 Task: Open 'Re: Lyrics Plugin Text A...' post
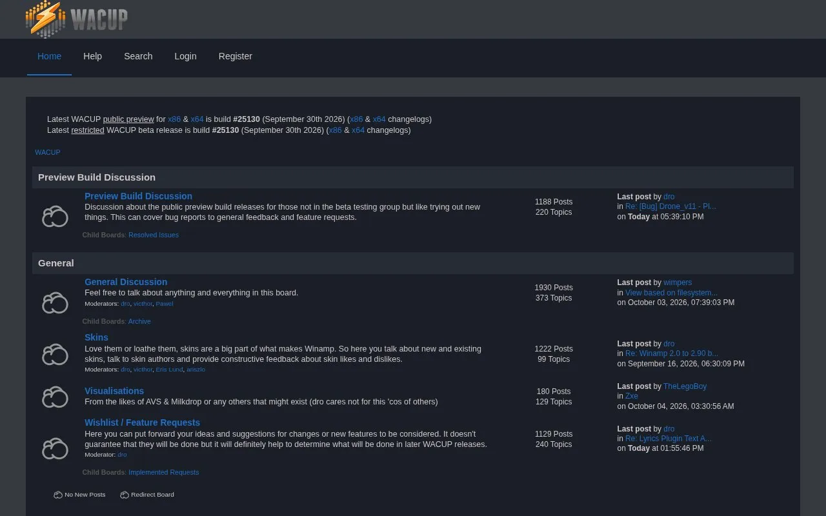(669, 439)
